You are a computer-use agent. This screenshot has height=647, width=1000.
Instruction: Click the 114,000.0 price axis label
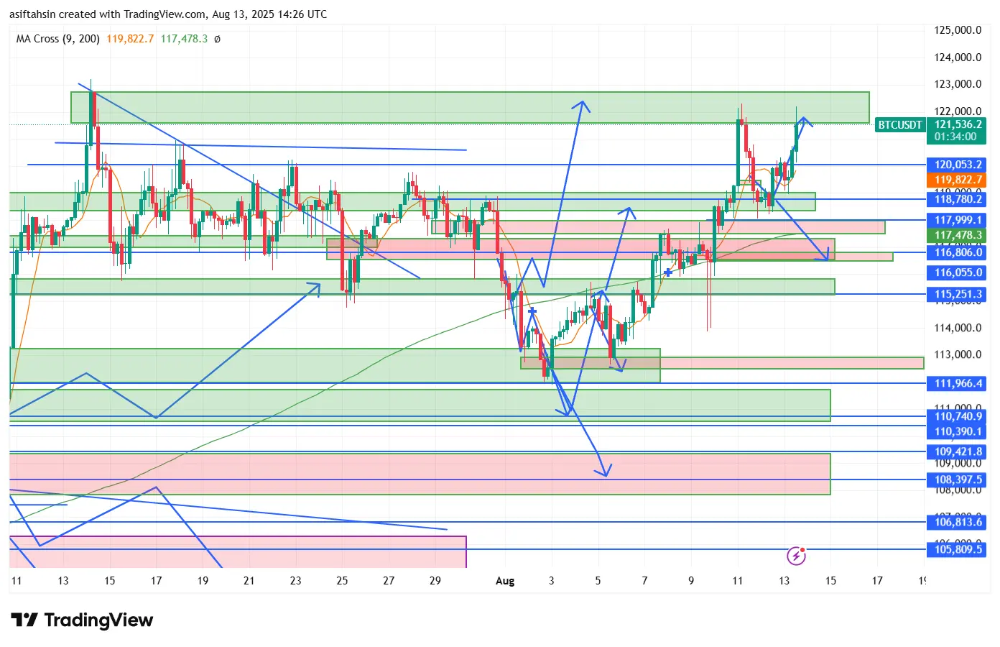click(958, 328)
